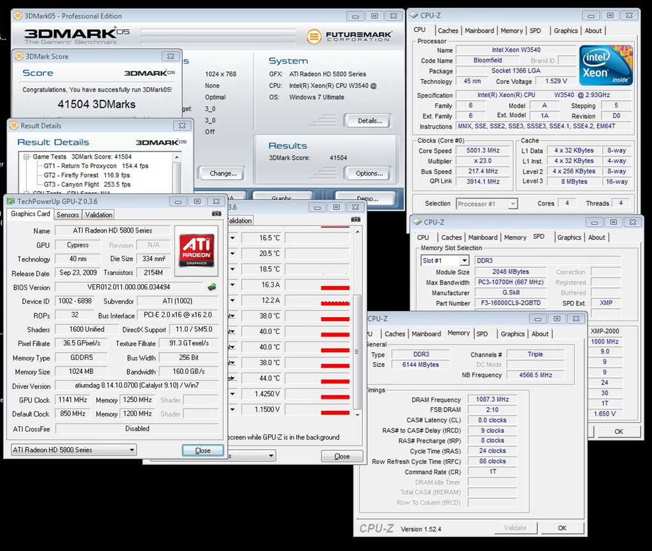Click the title icon of the CPU-Z window showing Processor info

(414, 15)
